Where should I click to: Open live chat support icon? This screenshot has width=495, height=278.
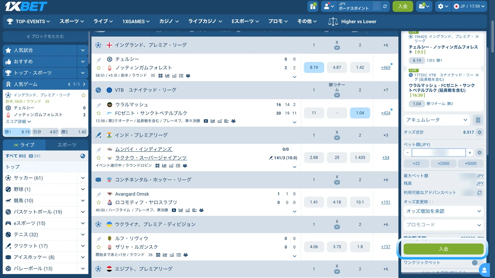click(x=484, y=270)
